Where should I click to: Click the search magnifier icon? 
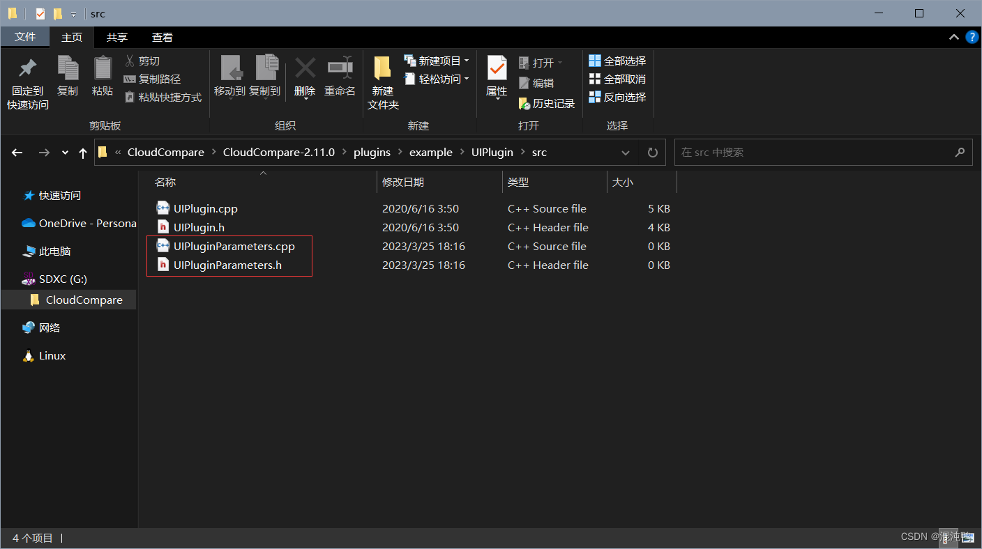coord(960,152)
